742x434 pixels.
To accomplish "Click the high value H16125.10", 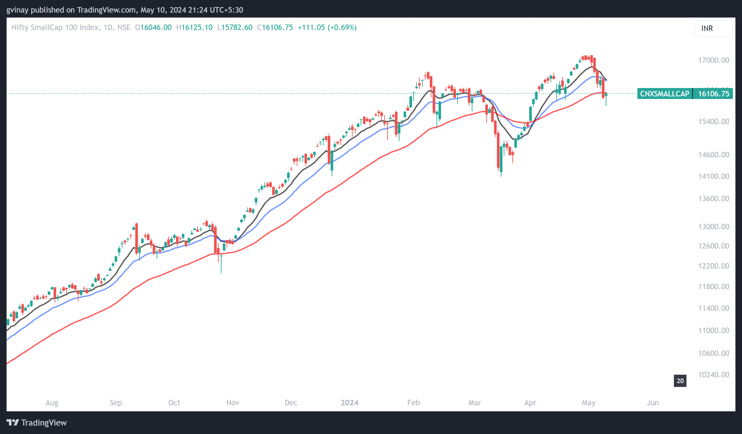I will (x=194, y=27).
